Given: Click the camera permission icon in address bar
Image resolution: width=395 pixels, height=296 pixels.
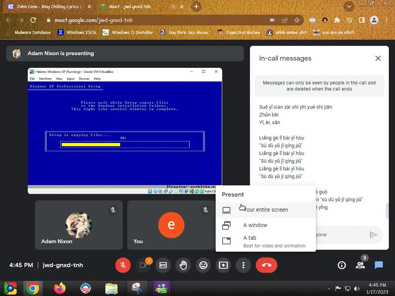Looking at the screenshot, I should (272, 20).
